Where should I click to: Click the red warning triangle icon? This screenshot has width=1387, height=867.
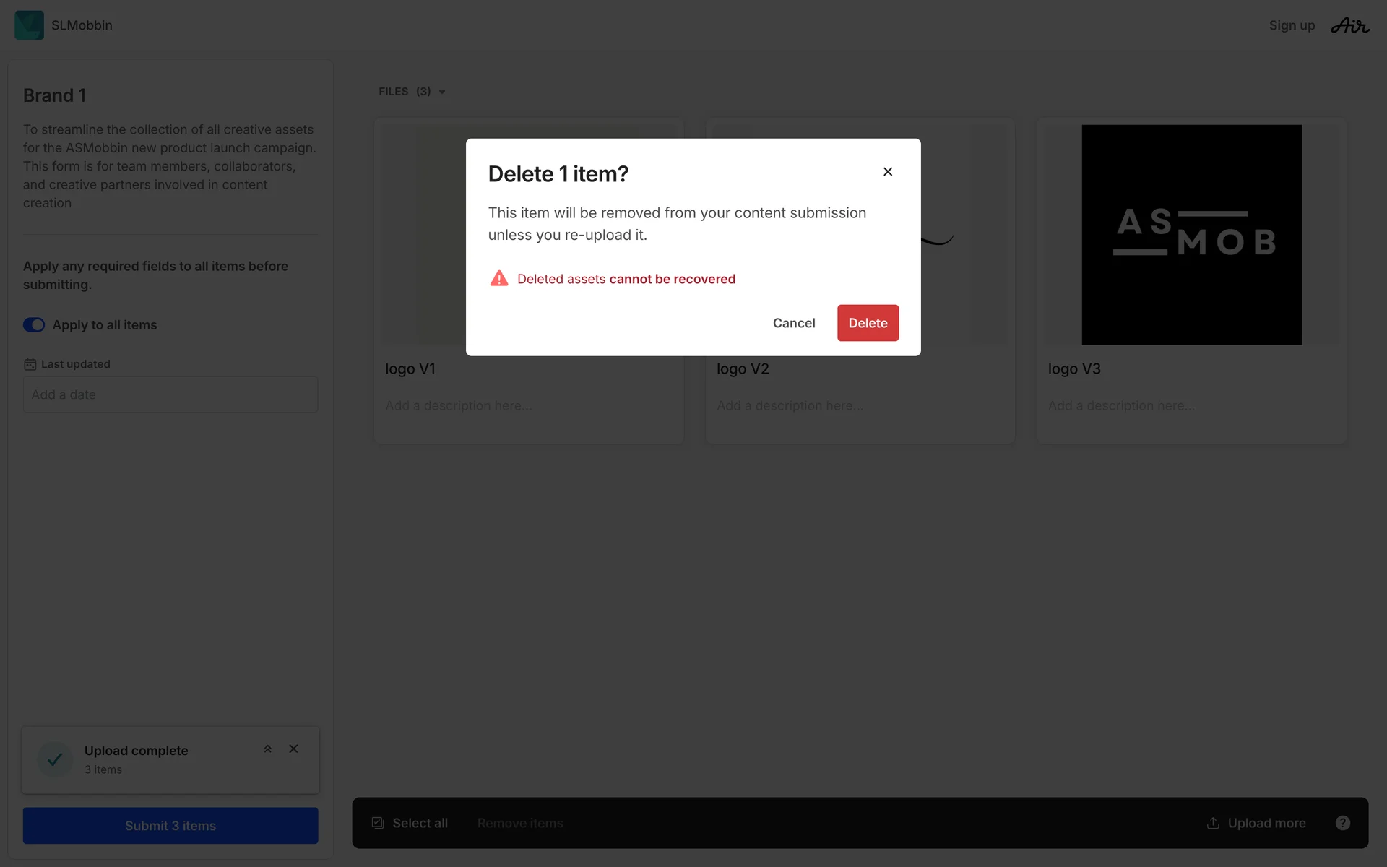(x=499, y=279)
